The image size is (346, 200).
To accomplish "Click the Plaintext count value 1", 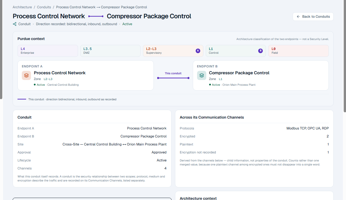I will [x=328, y=144].
